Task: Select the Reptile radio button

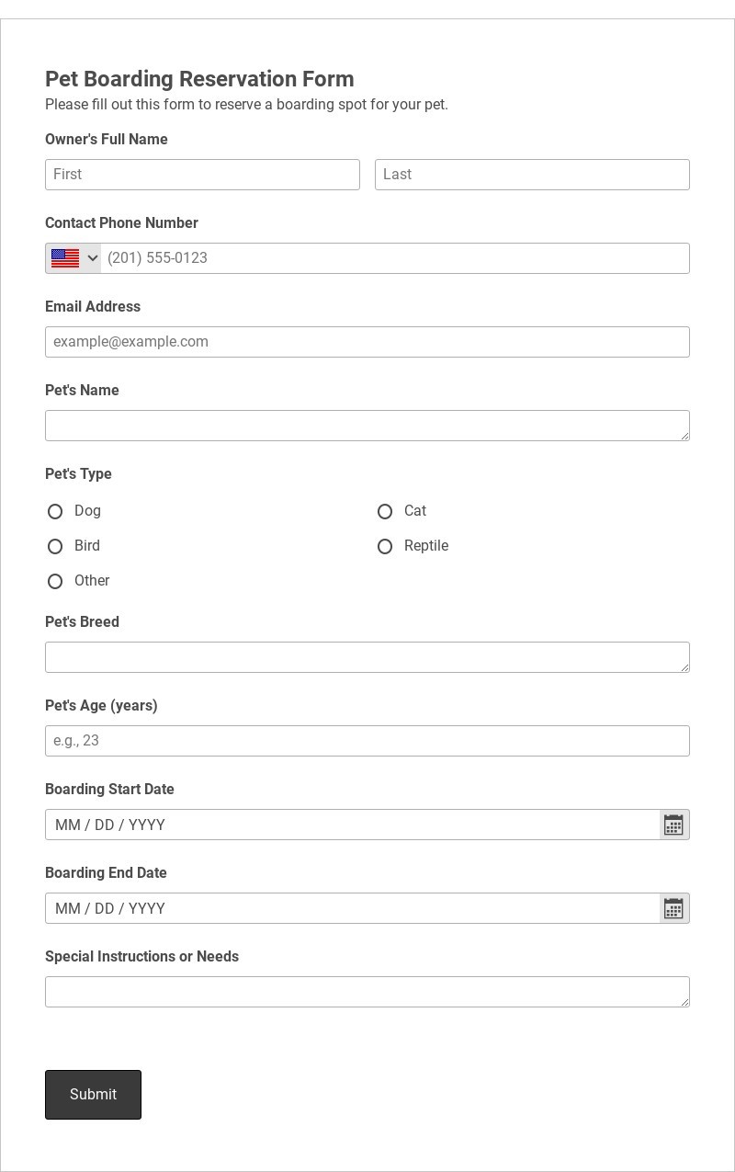Action: pyautogui.click(x=385, y=546)
